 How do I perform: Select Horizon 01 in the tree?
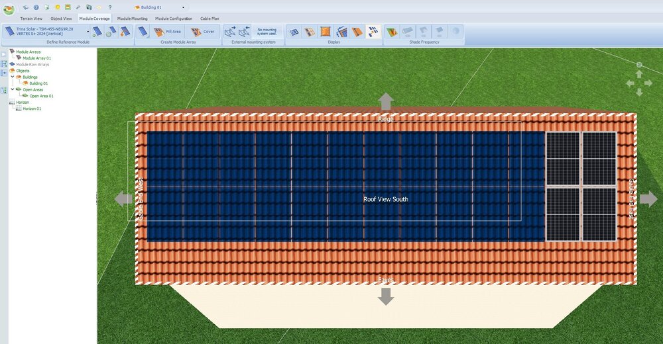(32, 108)
